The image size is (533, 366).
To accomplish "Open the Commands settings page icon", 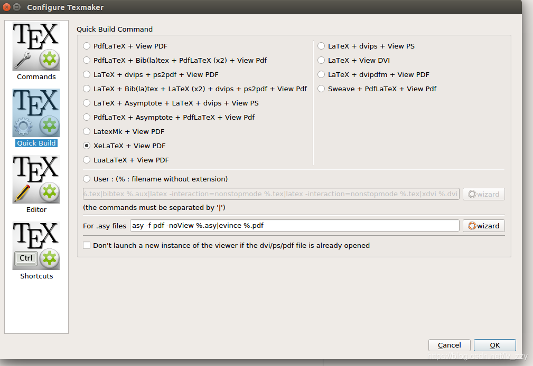I will point(36,46).
